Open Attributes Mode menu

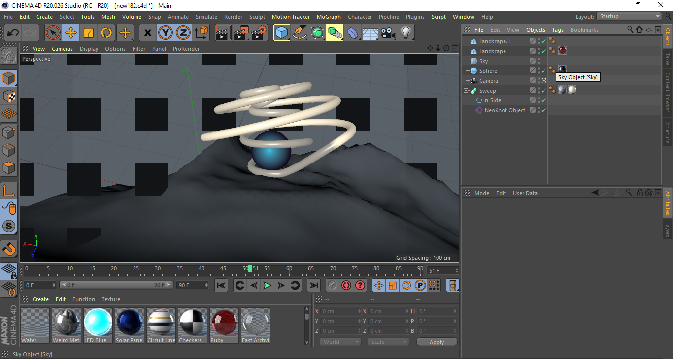481,193
